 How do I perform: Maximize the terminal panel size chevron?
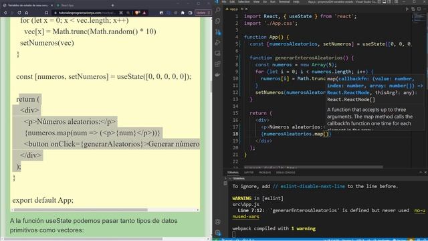(421, 172)
